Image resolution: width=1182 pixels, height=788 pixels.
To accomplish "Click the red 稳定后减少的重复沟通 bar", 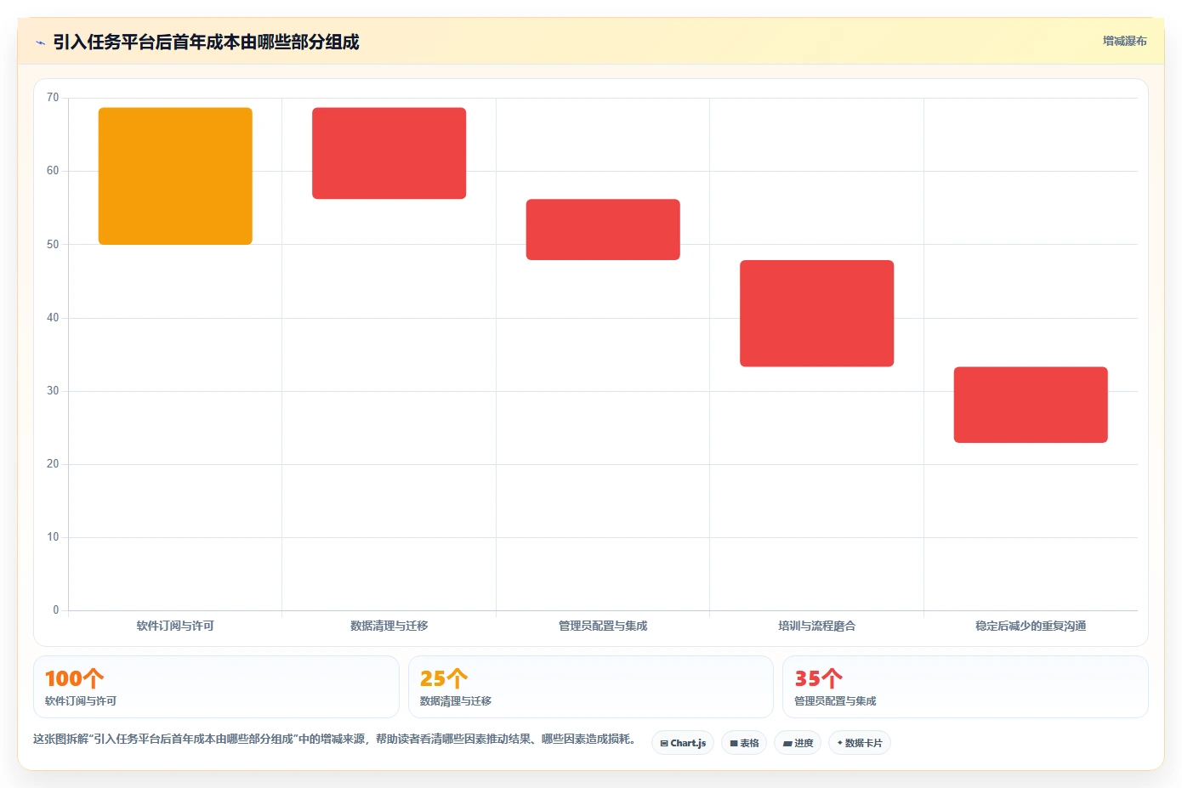I will pyautogui.click(x=1031, y=405).
